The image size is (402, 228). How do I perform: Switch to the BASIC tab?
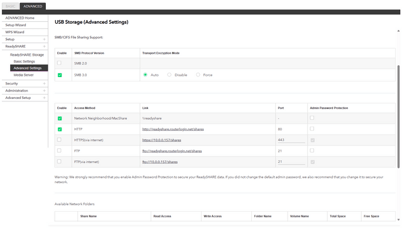pos(10,6)
